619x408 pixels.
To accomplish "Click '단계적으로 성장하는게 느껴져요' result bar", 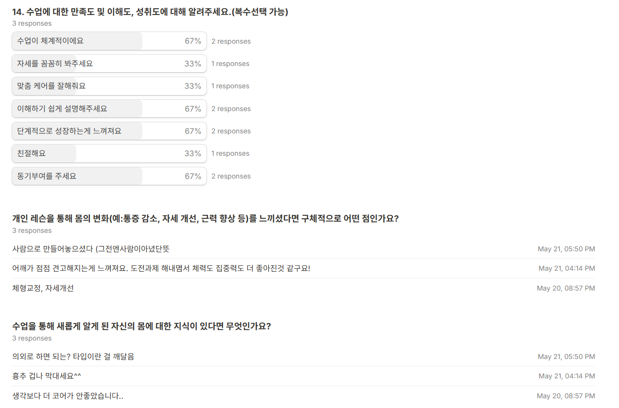I will click(109, 131).
